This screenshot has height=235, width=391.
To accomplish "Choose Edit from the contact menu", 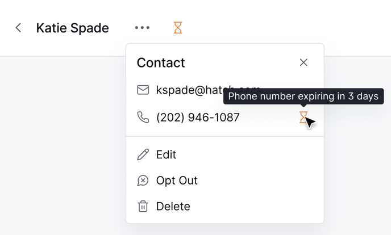I will 167,154.
